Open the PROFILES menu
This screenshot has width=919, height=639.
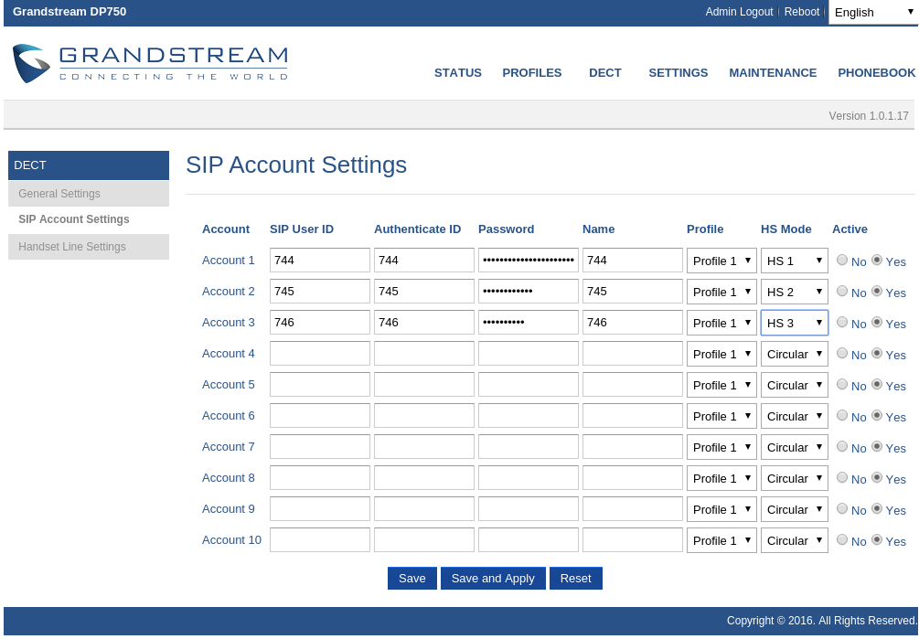(531, 72)
